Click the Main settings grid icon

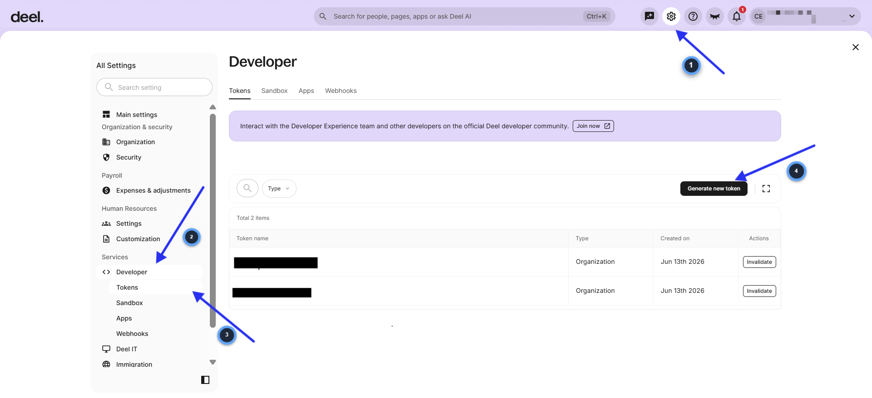(106, 114)
